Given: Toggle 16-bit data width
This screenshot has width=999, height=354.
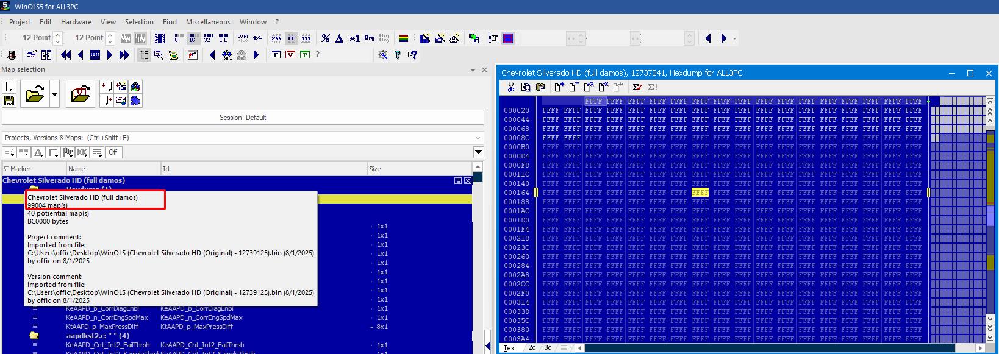Looking at the screenshot, I should point(193,38).
